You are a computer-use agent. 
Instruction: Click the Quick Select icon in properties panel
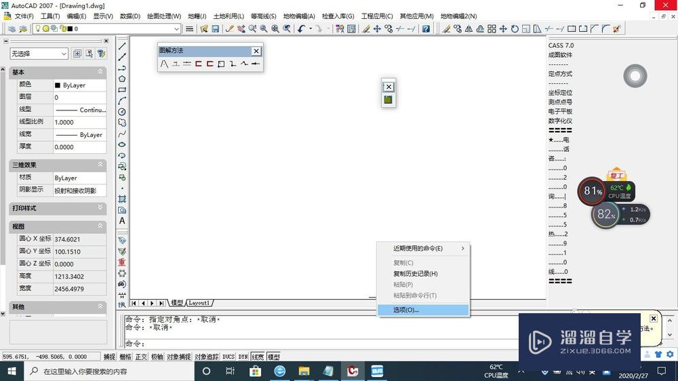click(101, 53)
